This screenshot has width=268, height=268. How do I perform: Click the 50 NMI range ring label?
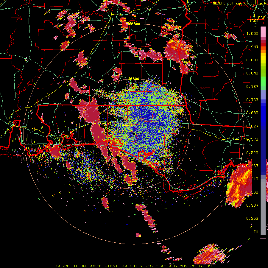tap(134, 79)
